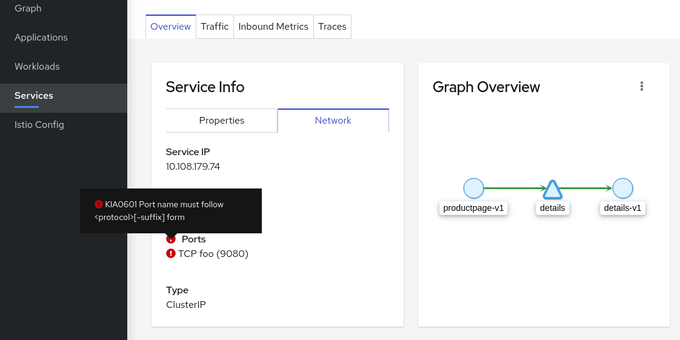The width and height of the screenshot is (680, 340).
Task: Switch to the Overview tab
Action: [x=170, y=27]
